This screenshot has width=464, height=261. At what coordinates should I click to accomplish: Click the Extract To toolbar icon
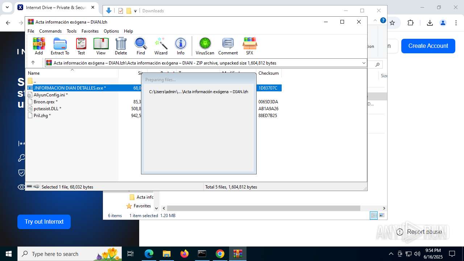pos(60,46)
